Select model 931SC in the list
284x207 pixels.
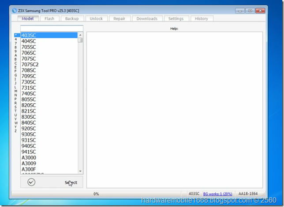[49, 140]
